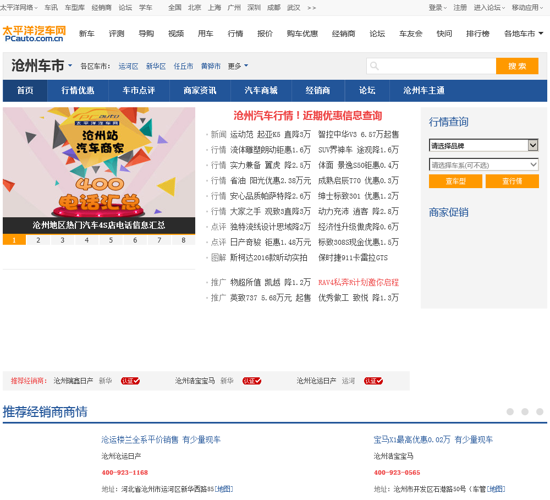Click the 认证 badge beside 沧州浩宝宝马
The width and height of the screenshot is (550, 500).
(252, 381)
